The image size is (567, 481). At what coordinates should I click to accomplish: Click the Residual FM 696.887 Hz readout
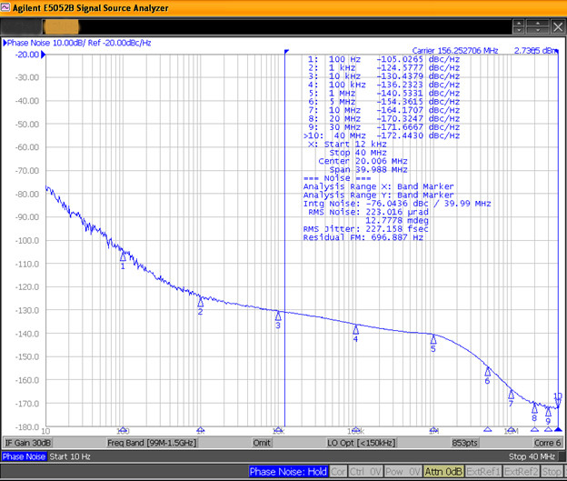pyautogui.click(x=363, y=237)
